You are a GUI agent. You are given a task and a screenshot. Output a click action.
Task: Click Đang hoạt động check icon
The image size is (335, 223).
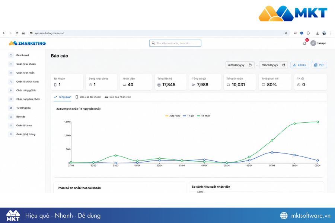90,85
